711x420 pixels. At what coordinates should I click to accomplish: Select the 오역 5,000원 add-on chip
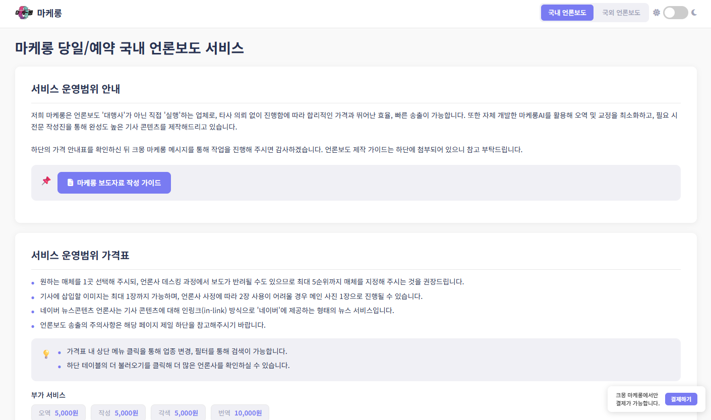(x=58, y=412)
